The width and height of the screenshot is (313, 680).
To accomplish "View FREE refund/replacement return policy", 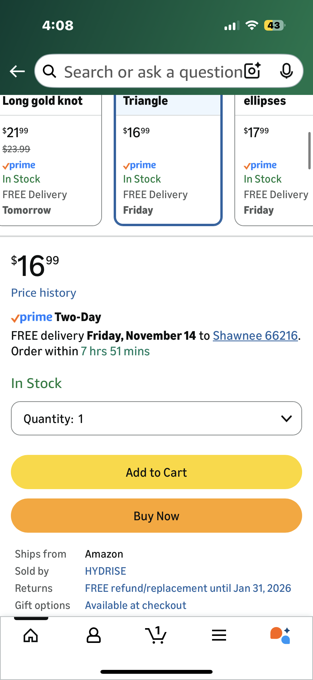I will pos(188,588).
